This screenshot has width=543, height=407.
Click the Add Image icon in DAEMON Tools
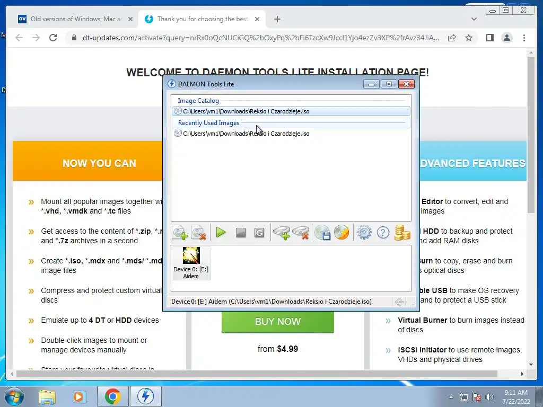point(180,233)
